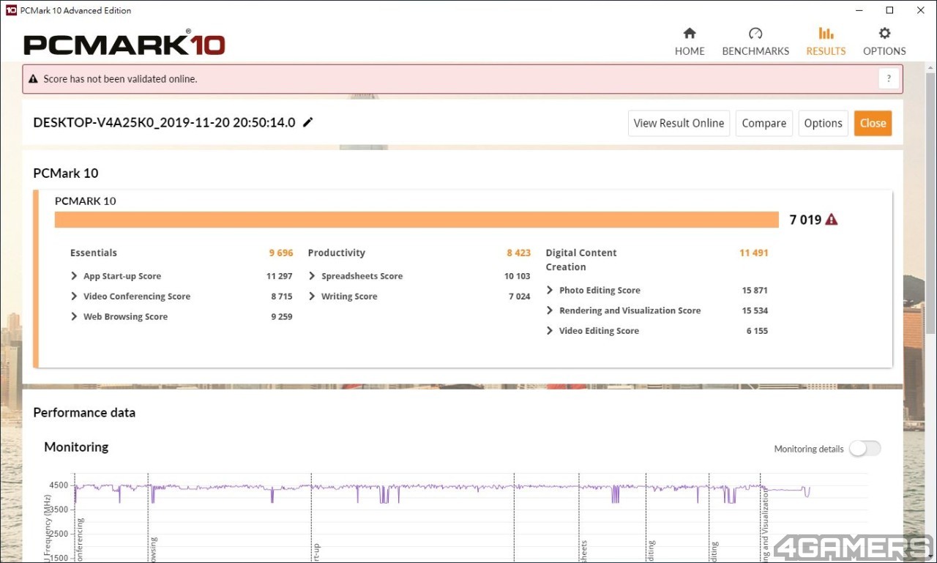937x563 pixels.
Task: Click the Monitoring heading
Action: point(76,447)
